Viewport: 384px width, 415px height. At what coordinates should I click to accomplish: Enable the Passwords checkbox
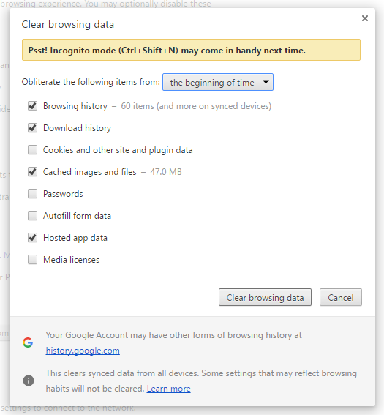pyautogui.click(x=32, y=194)
